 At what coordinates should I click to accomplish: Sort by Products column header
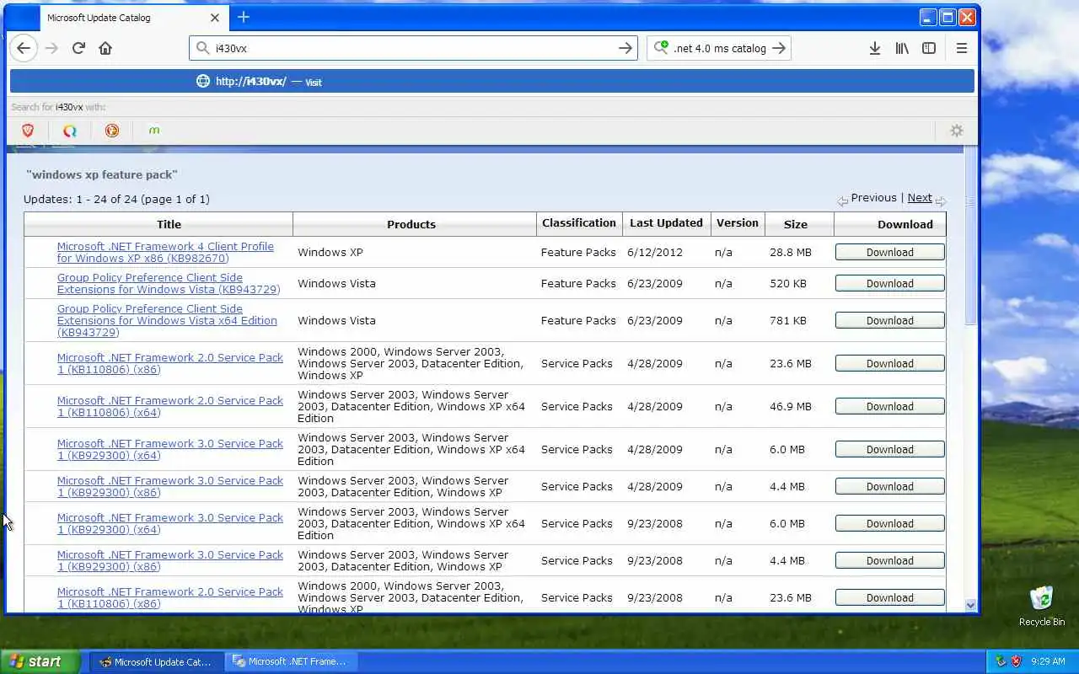click(x=411, y=224)
